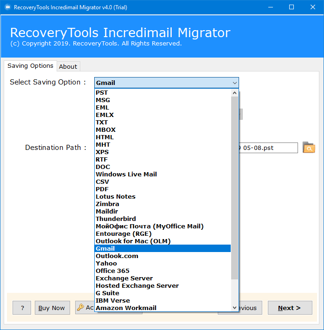This screenshot has height=330, width=324.
Task: Click the list scrollbar down arrow
Action: [234, 308]
